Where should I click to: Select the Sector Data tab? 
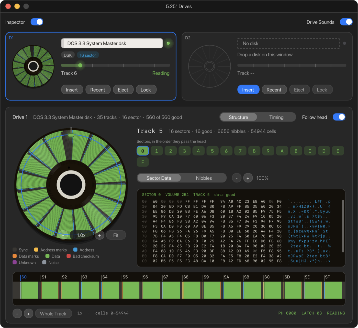[x=159, y=178]
